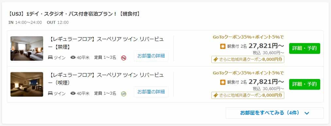Click the no-smoking icon in first room

[x=124, y=58]
